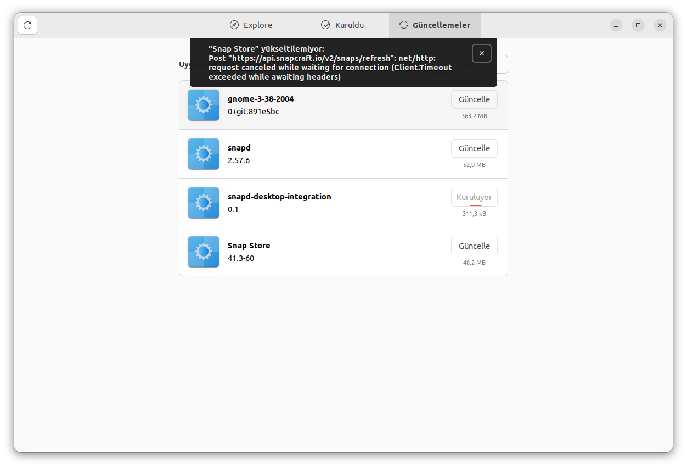Click the install progress bar under Kuruluyor
The image size is (687, 468).
[476, 205]
